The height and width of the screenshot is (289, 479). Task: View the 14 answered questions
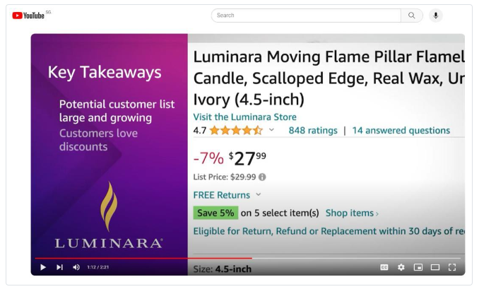pos(401,130)
